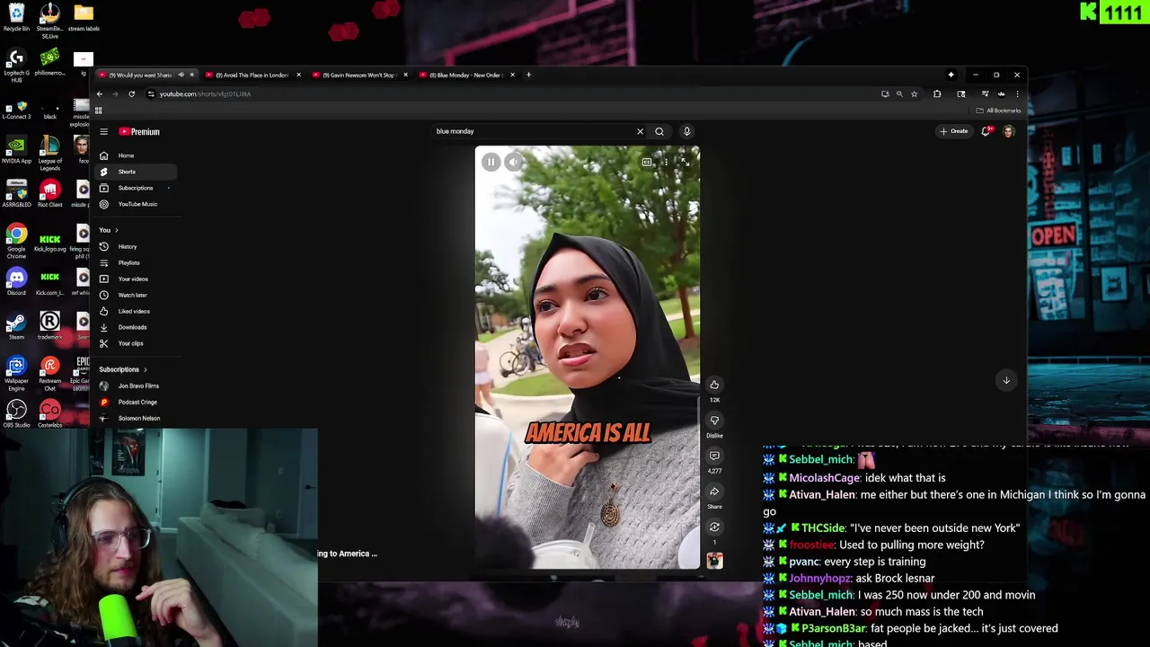Open Podcast Cringe channel subscription
This screenshot has height=647, width=1150.
coord(137,402)
